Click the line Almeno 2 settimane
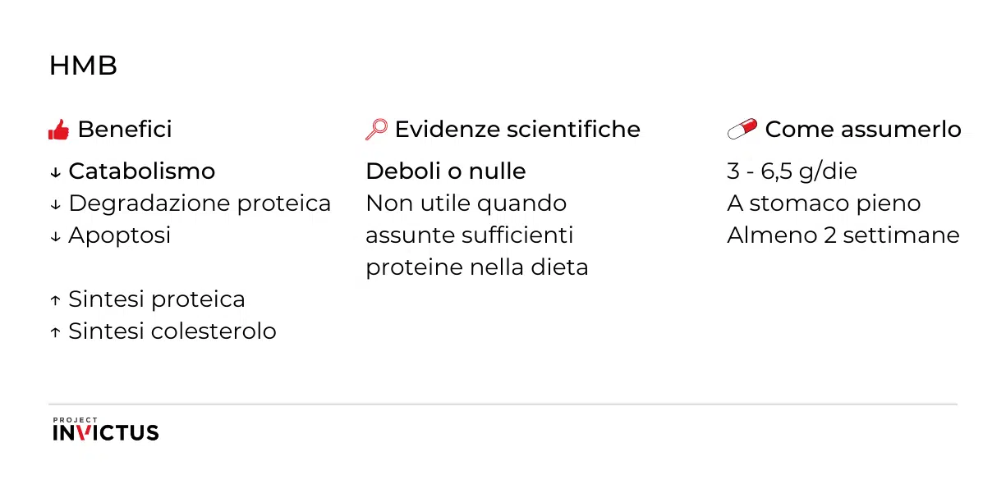 pos(843,235)
